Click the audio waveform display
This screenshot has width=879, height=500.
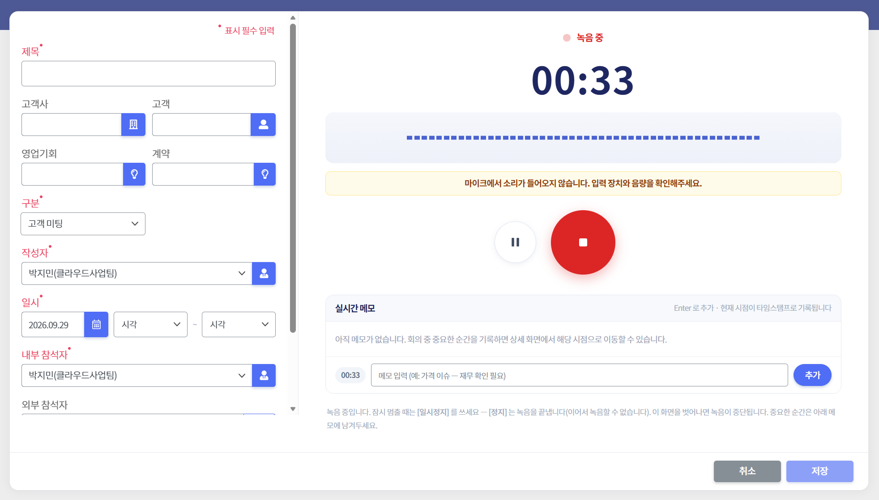(x=583, y=138)
